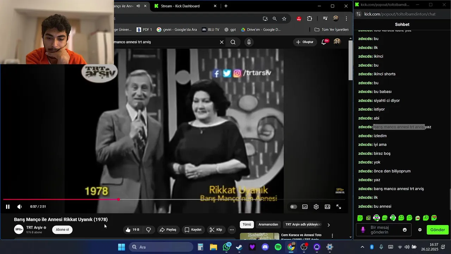Dislike the Barış Manço video
Image resolution: width=451 pixels, height=254 pixels.
[149, 230]
